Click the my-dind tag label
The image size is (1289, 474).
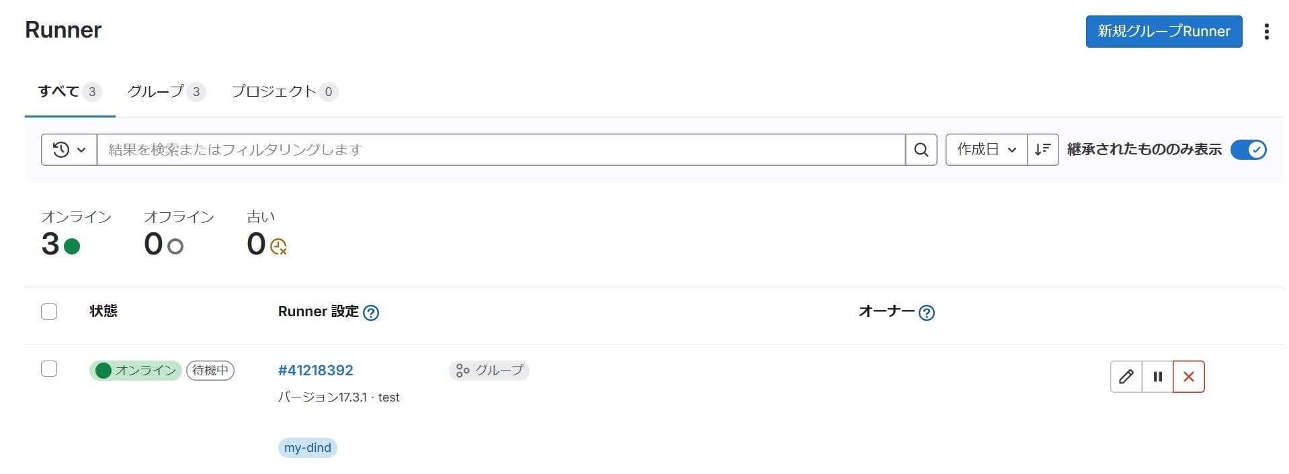307,448
